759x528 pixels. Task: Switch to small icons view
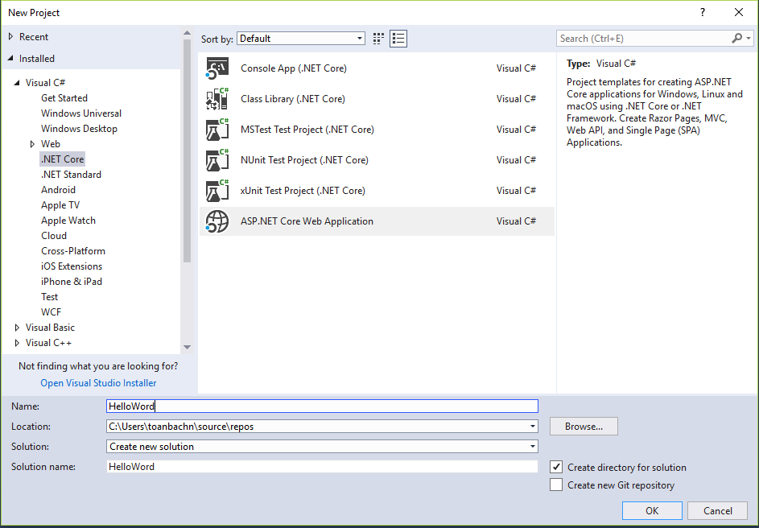[379, 39]
